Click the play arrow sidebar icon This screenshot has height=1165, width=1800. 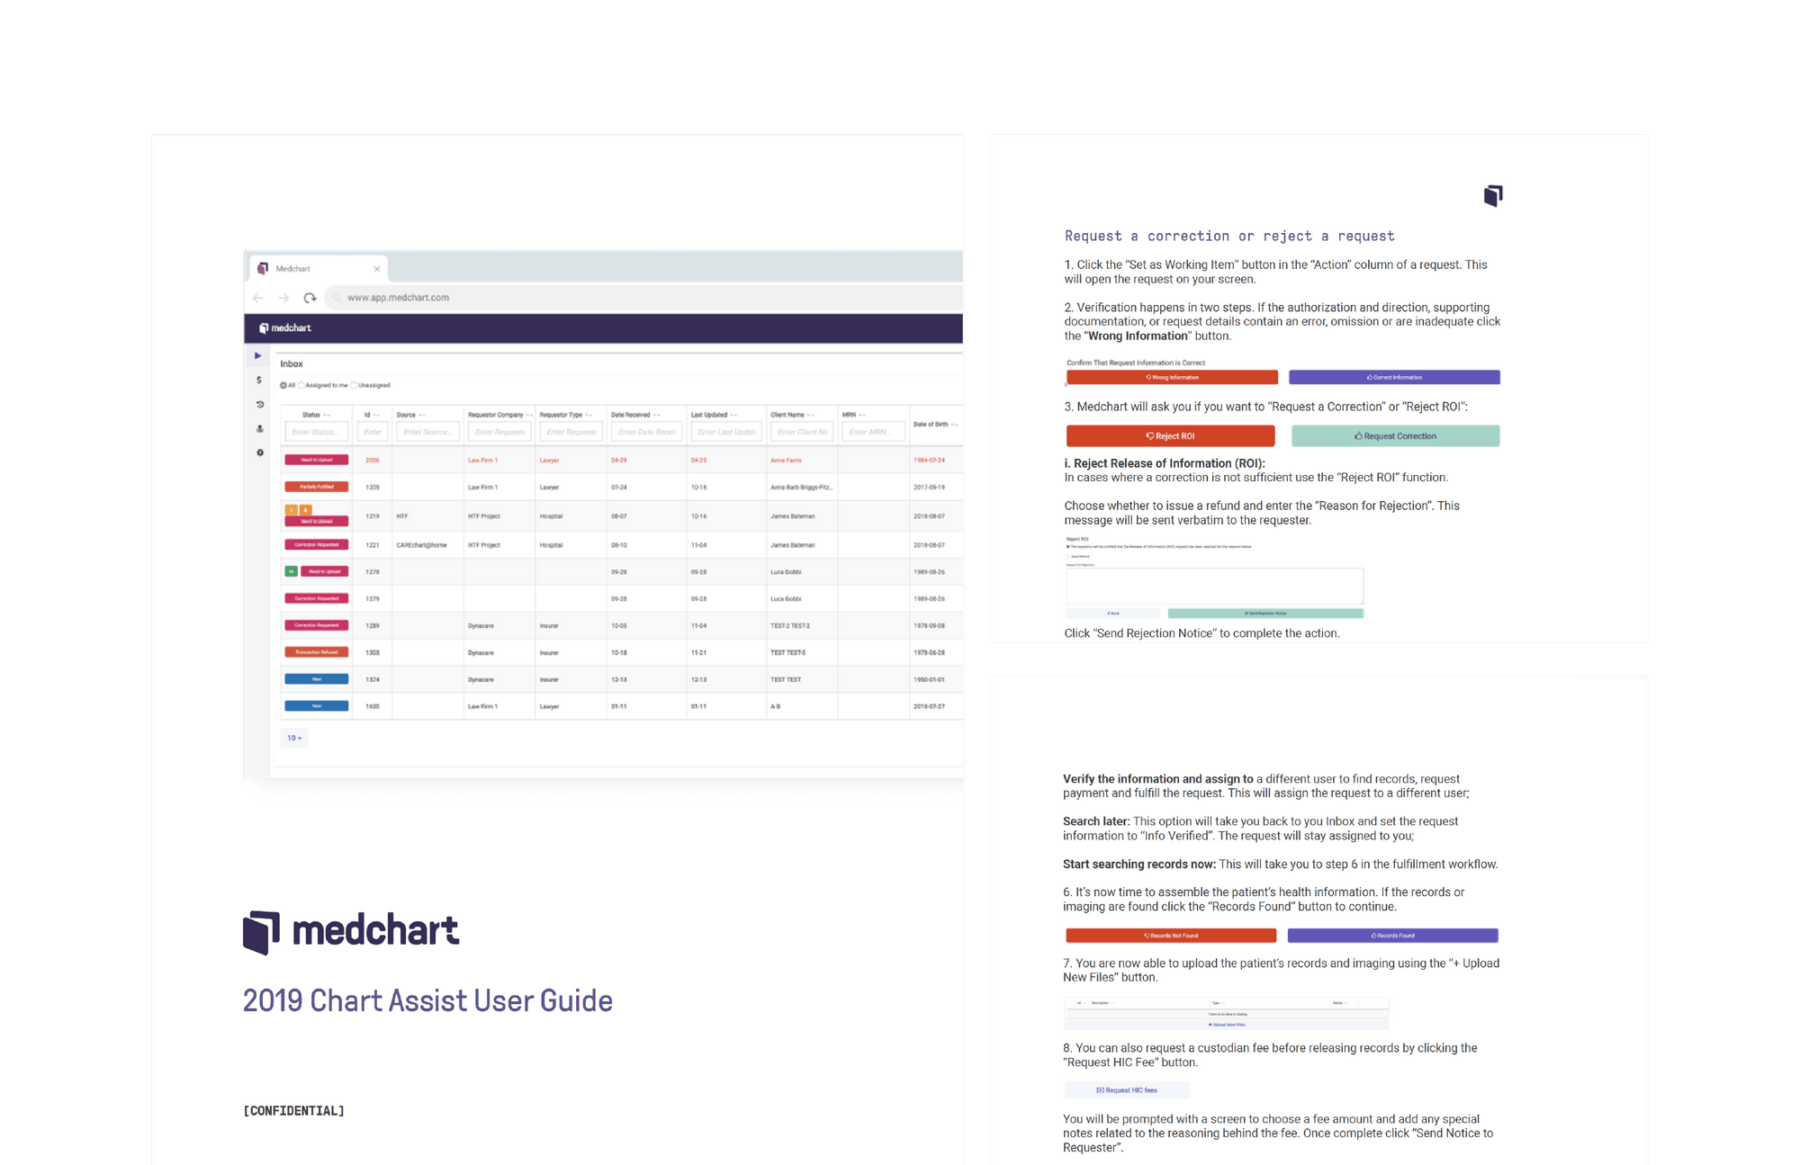pos(258,356)
